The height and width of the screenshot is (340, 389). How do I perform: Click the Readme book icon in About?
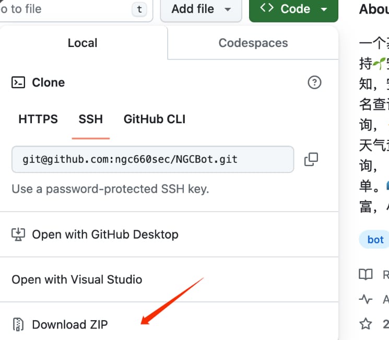[x=366, y=275]
